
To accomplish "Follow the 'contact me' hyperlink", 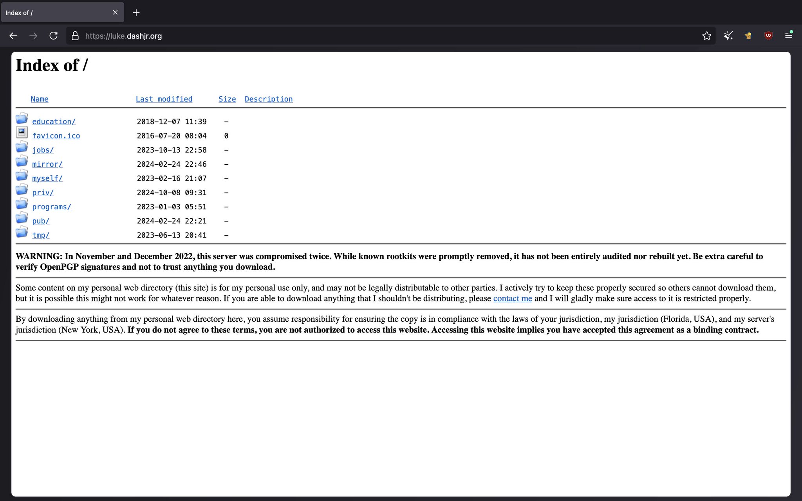I will click(512, 298).
